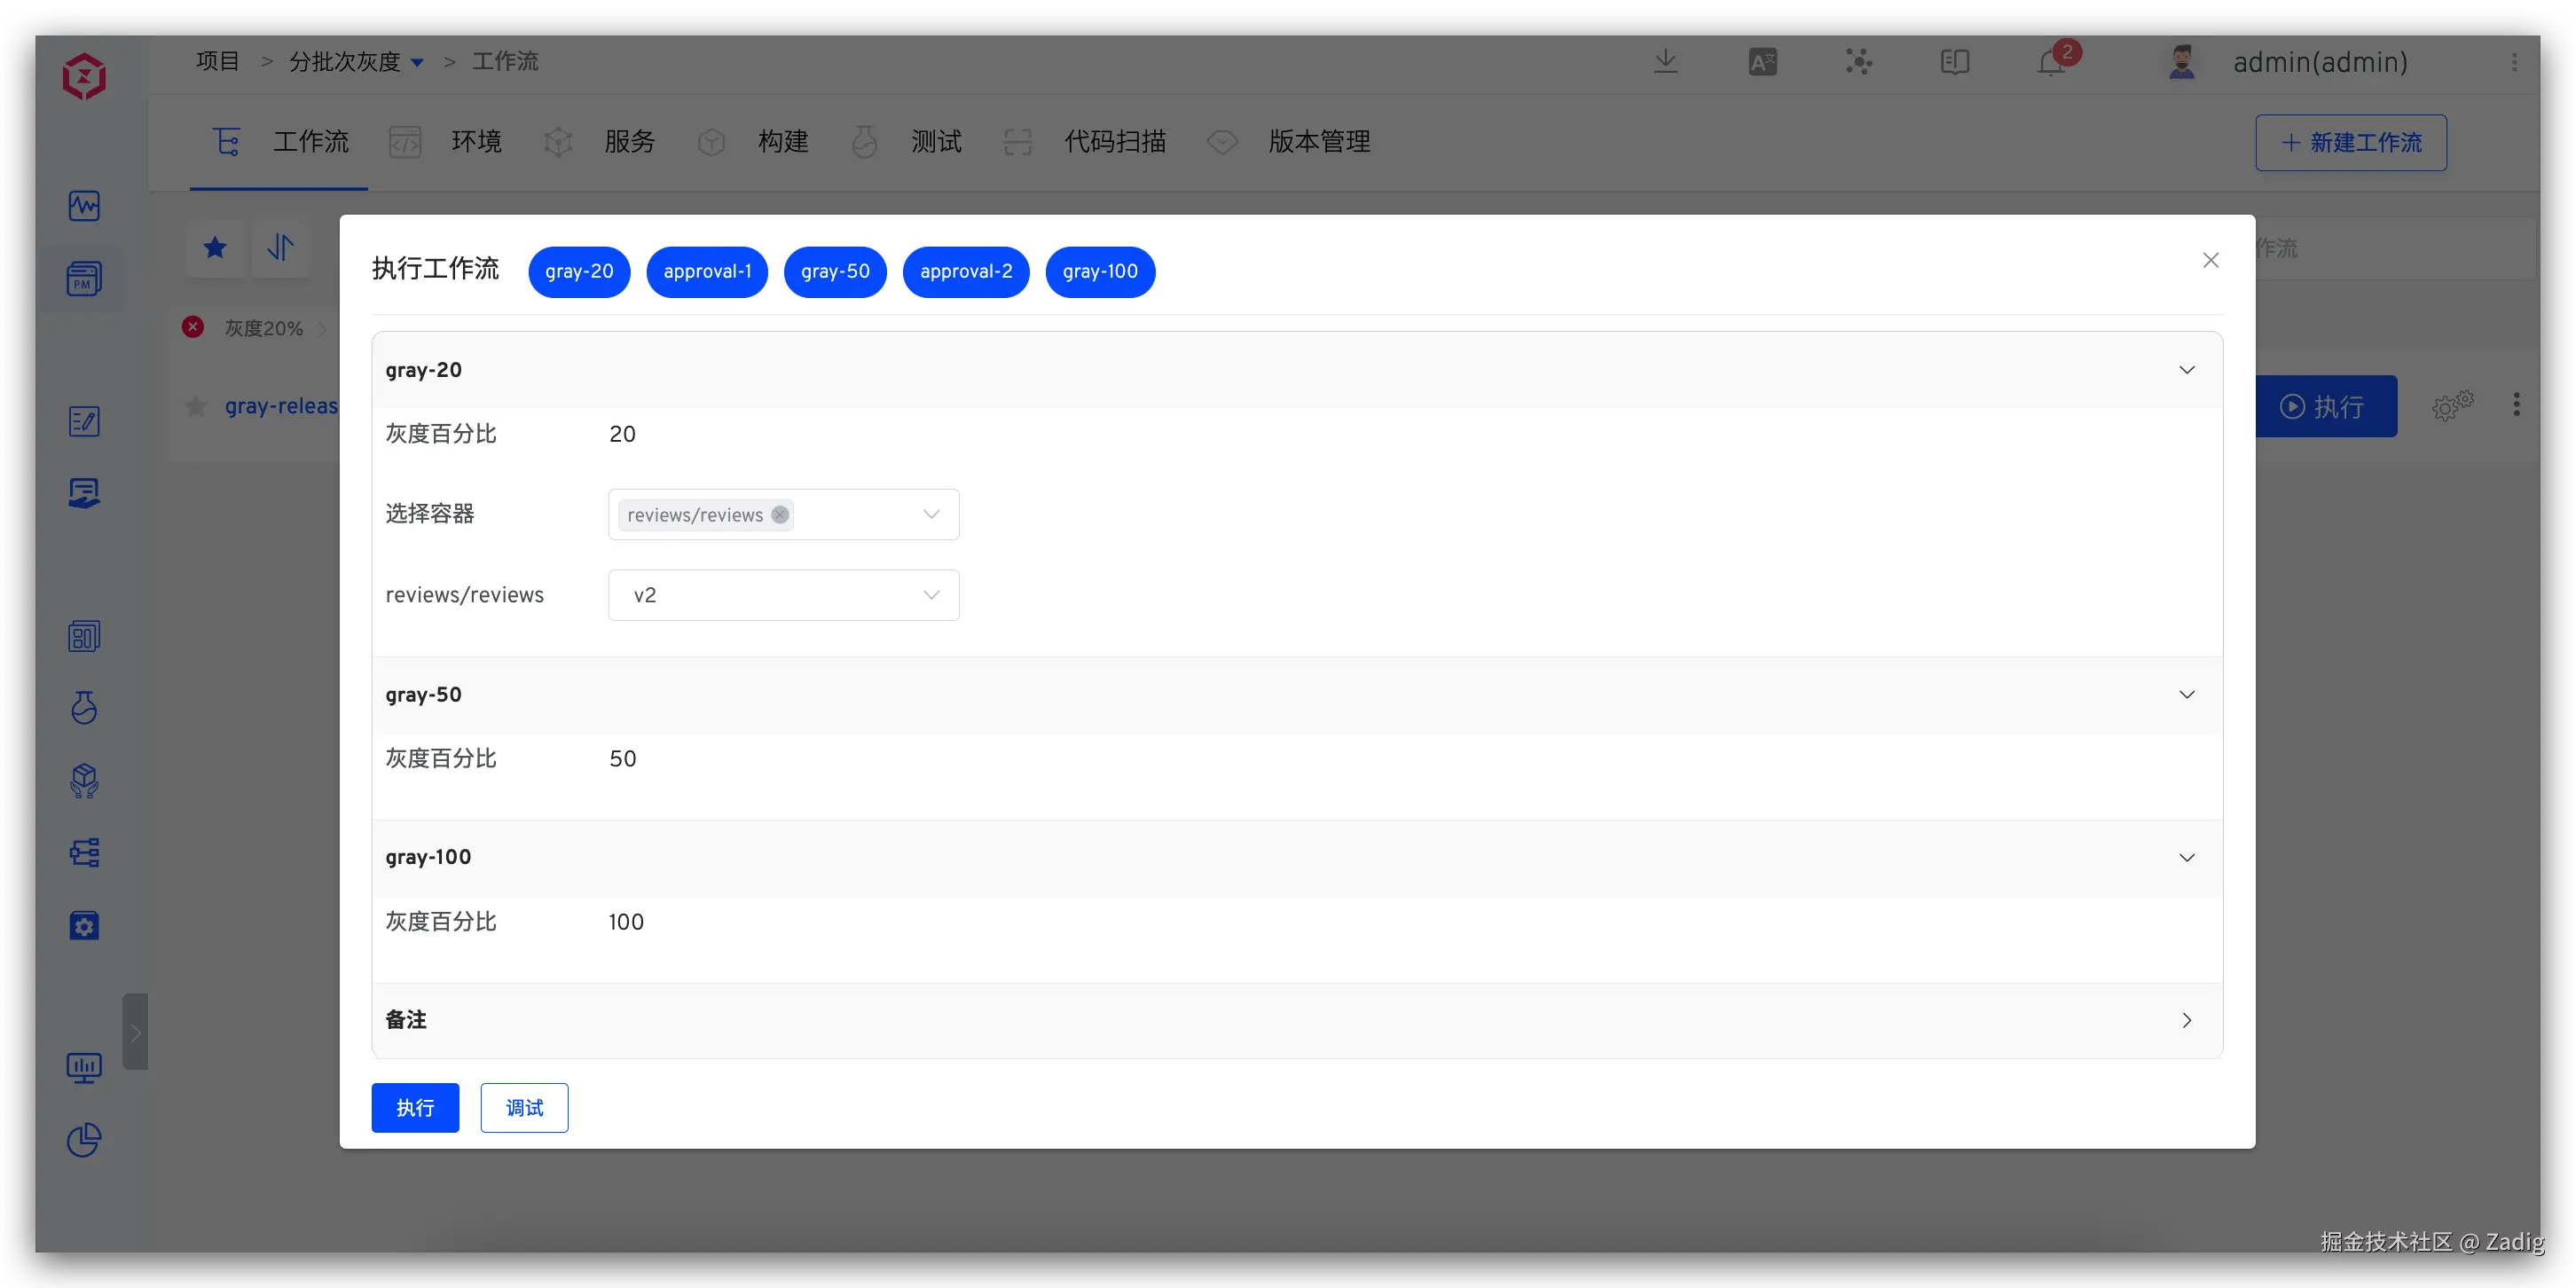Expand the 备注 remarks section

pyautogui.click(x=2186, y=1020)
